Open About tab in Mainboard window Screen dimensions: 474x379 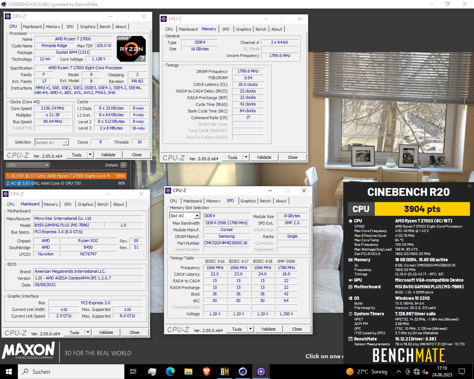[x=118, y=204]
